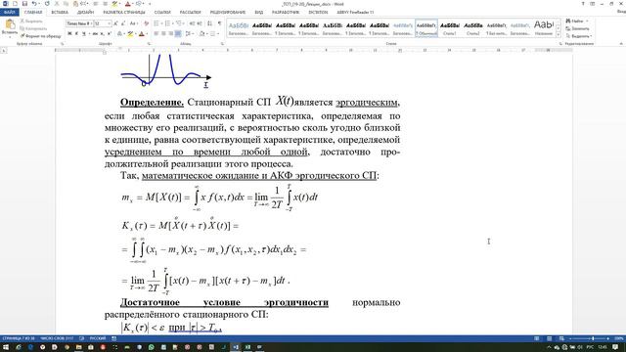Expand the styles gallery more arrow
The width and height of the screenshot is (626, 352).
[558, 35]
